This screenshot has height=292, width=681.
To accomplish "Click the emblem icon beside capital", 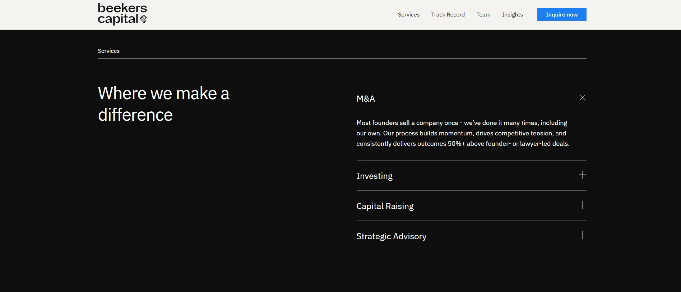I will (x=143, y=19).
